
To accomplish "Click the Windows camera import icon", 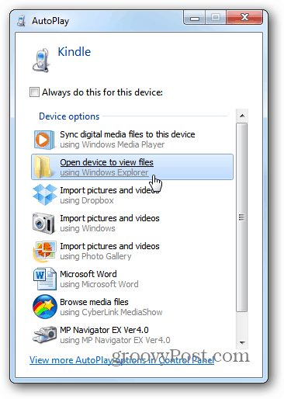I will click(x=43, y=224).
